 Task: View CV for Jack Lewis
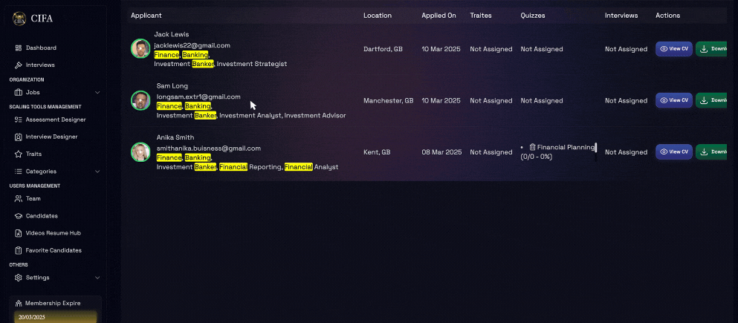click(673, 49)
